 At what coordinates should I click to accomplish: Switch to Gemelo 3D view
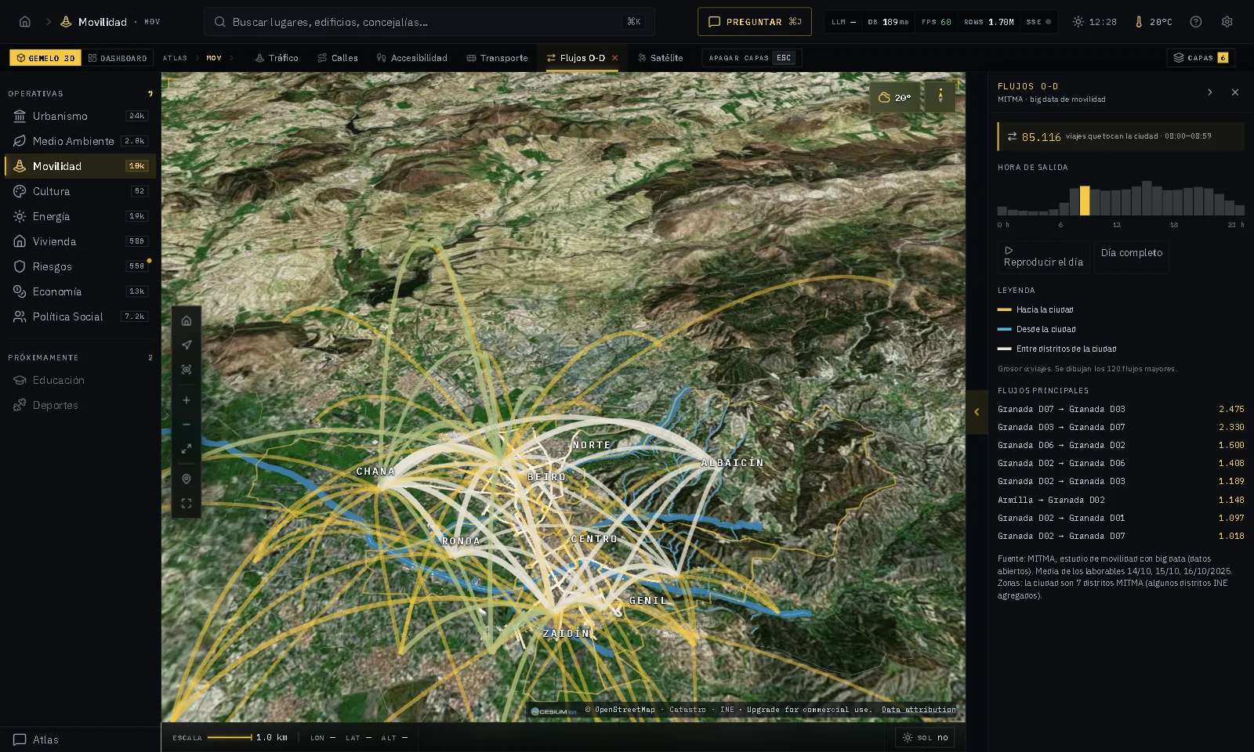45,58
